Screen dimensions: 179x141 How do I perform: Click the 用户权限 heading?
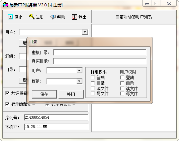128,72
